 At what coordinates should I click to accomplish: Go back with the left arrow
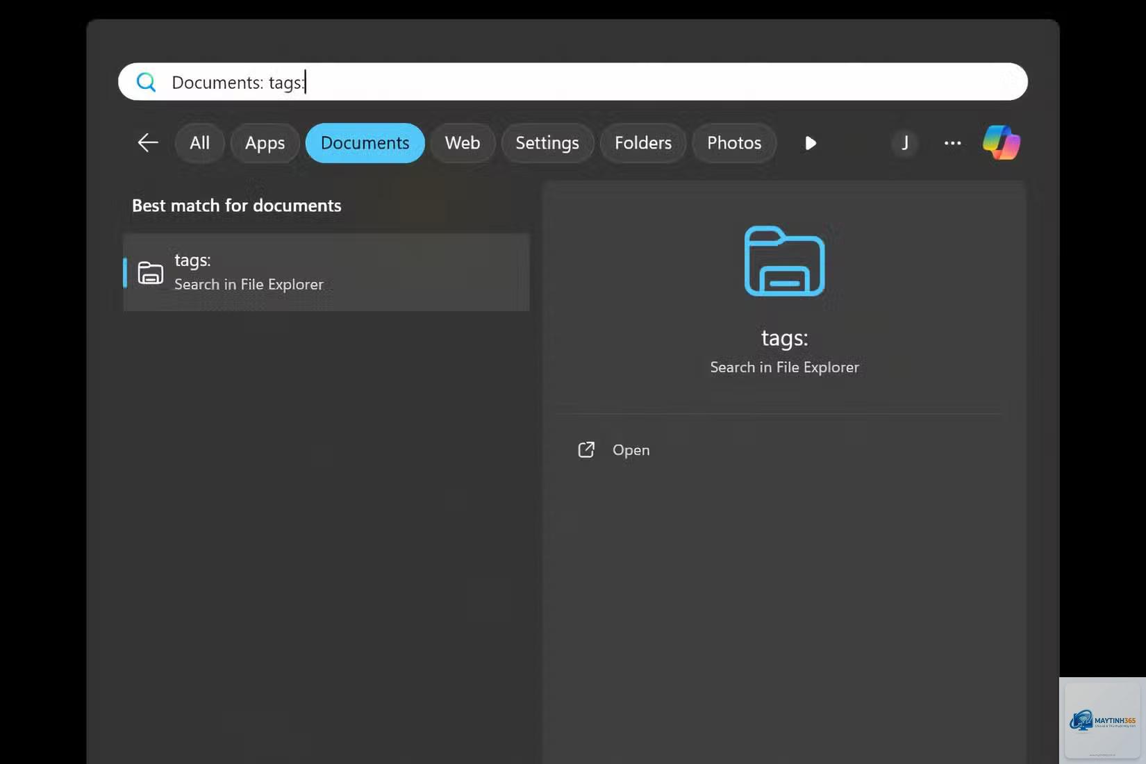tap(148, 143)
